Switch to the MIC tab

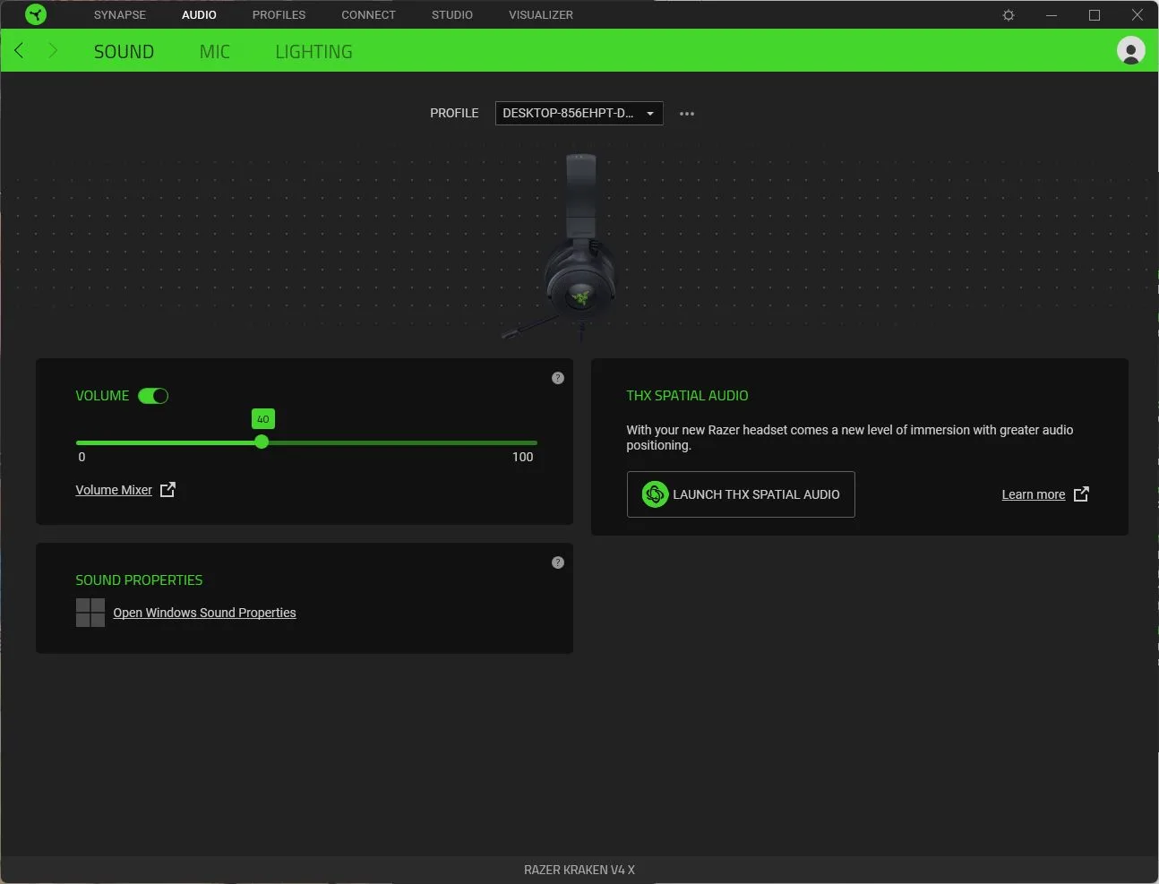(x=215, y=52)
